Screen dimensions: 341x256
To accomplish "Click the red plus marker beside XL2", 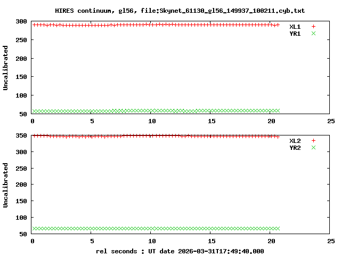I will click(x=313, y=141).
